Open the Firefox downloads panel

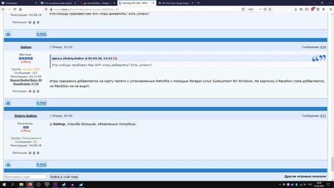coord(296,9)
